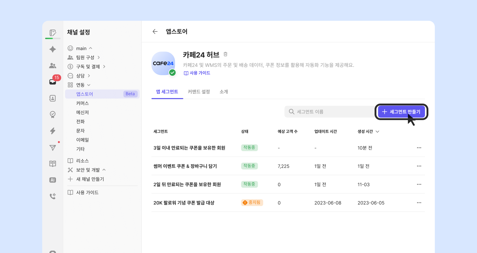Click the lightning bolt automation icon

pos(53,131)
